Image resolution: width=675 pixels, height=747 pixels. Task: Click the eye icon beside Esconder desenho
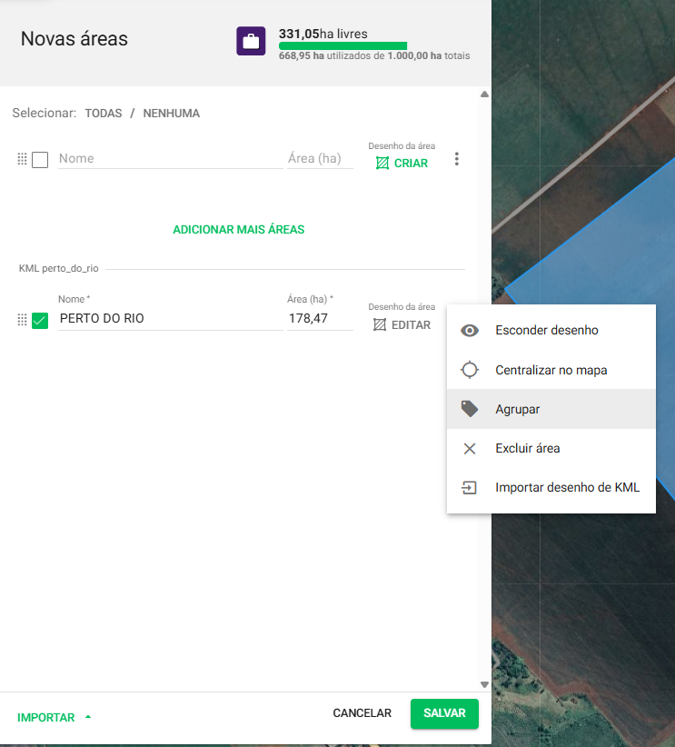(x=470, y=331)
